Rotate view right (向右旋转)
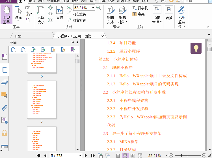This screenshot has width=212, height=158. point(77,20)
